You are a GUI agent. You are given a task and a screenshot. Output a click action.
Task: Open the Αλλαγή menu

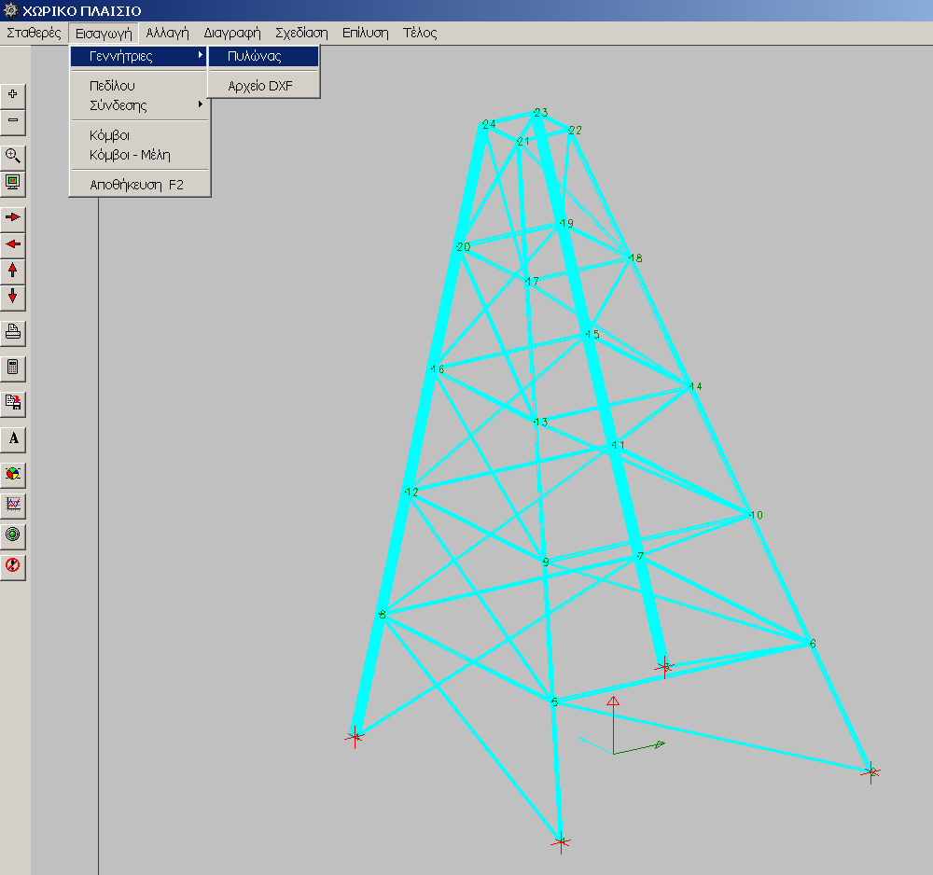point(167,33)
